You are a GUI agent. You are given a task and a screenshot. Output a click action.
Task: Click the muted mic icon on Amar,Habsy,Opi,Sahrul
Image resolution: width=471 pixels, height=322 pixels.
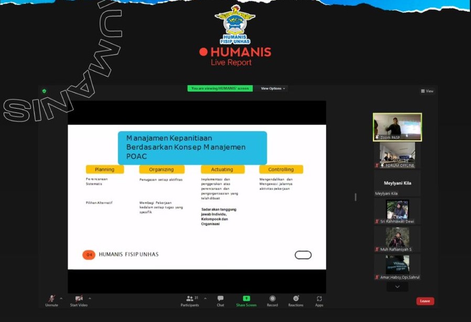pos(377,277)
